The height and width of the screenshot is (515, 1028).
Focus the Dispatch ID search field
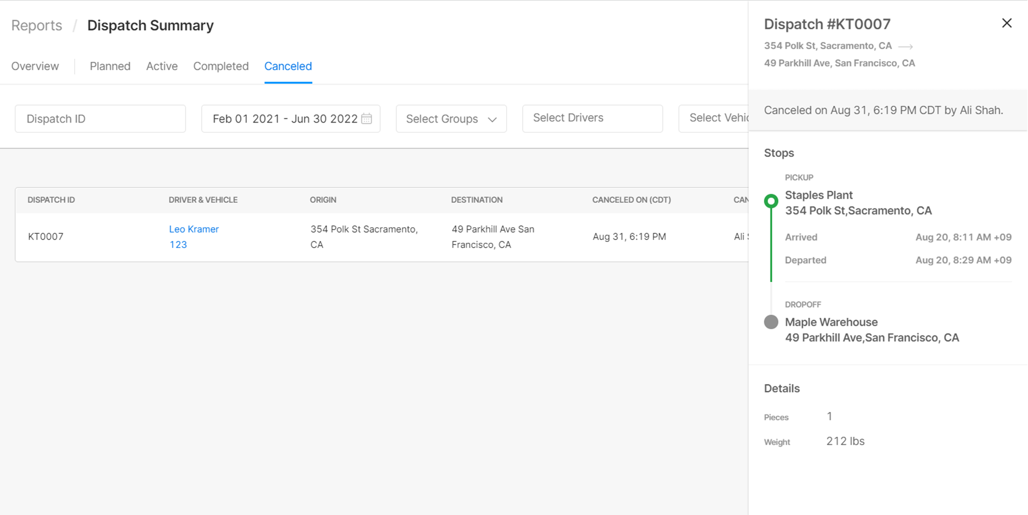click(x=101, y=119)
